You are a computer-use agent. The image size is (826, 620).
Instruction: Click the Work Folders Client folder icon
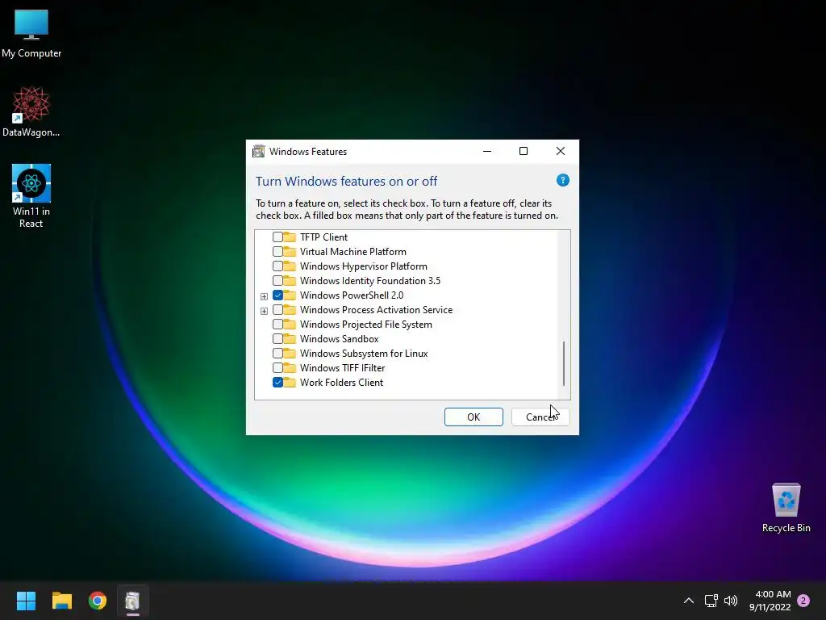(290, 382)
